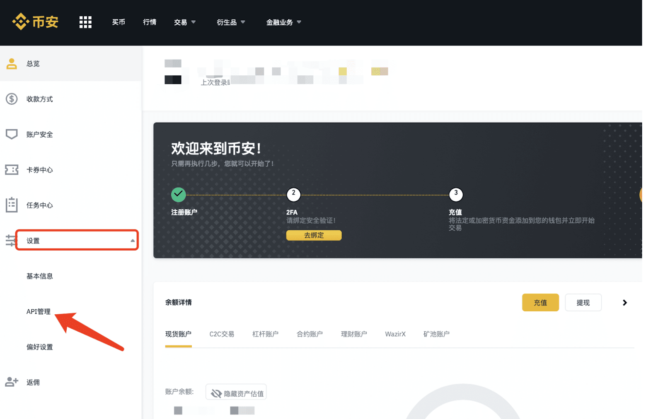The image size is (663, 419).
Task: Open 总览 in the sidebar
Action: coord(33,64)
